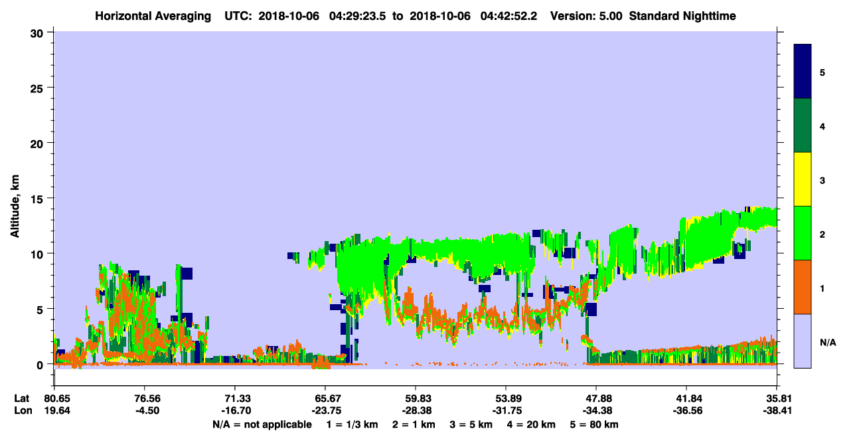863x443 pixels.
Task: Click the bright green color bar segment labeled 2
Action: point(803,232)
